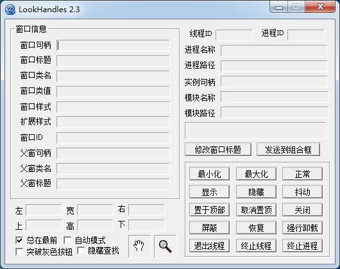Click the 左 coordinate field
Screen dimensions: 340x269
44,210
